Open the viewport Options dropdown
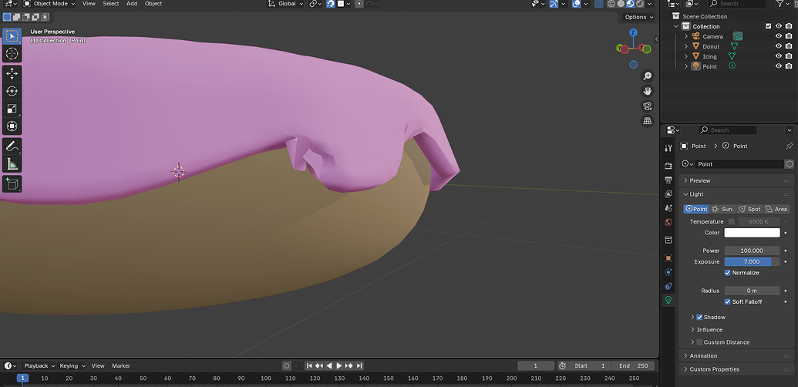 pyautogui.click(x=638, y=17)
